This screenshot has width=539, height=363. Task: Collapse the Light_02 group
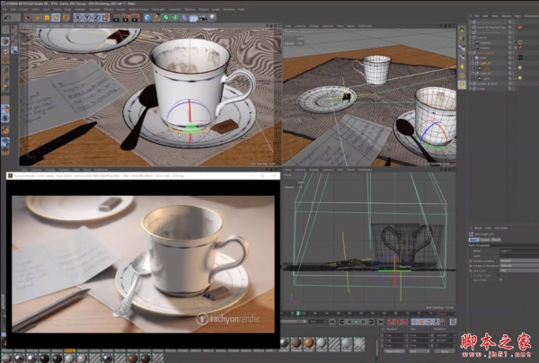(473, 73)
